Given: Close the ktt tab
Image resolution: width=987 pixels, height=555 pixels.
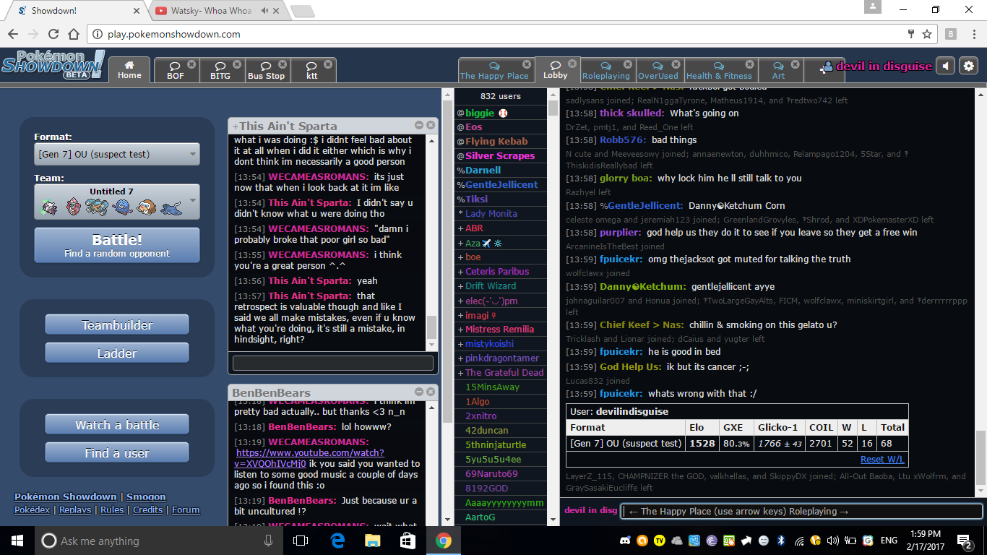Looking at the screenshot, I should tap(327, 64).
